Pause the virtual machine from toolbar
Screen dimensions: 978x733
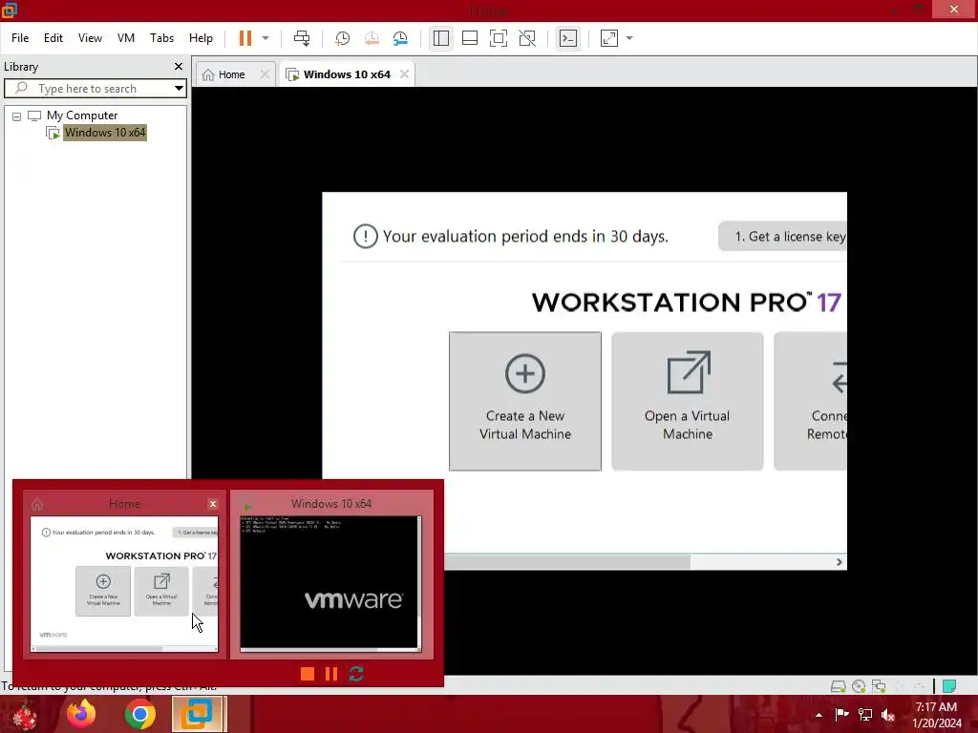click(x=245, y=38)
